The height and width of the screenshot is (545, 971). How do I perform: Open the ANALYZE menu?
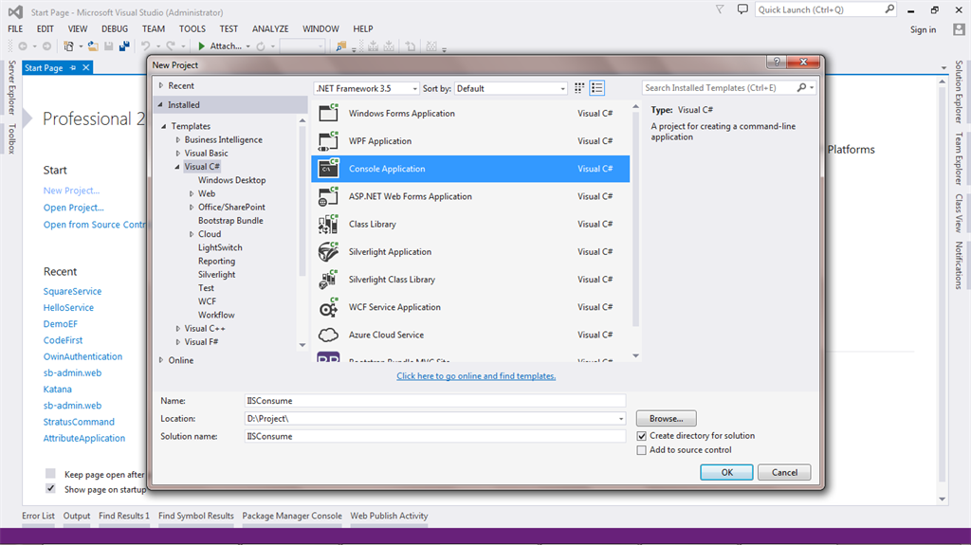pos(270,28)
